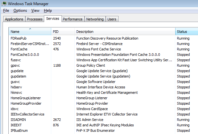Switch to the Processes tab
The height and width of the screenshot is (134, 198).
point(35,19)
